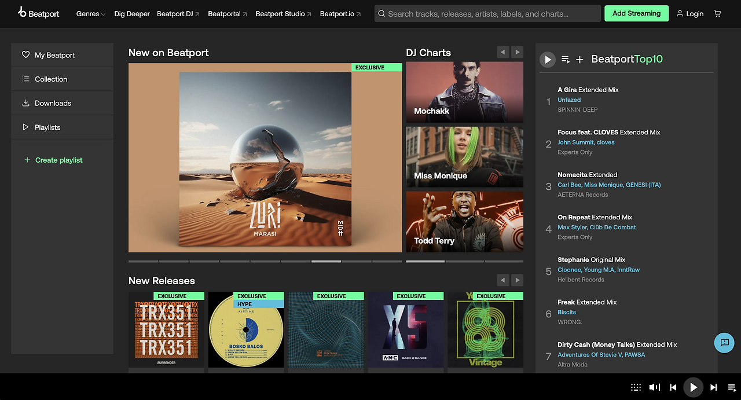This screenshot has width=741, height=400.
Task: Open track Freak Extended Mix
Action: pyautogui.click(x=588, y=302)
